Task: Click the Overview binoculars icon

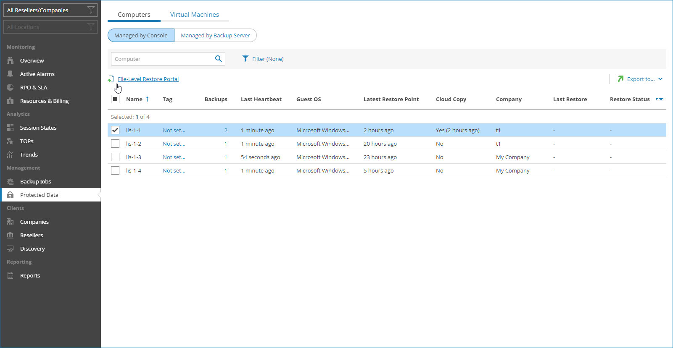Action: (10, 60)
